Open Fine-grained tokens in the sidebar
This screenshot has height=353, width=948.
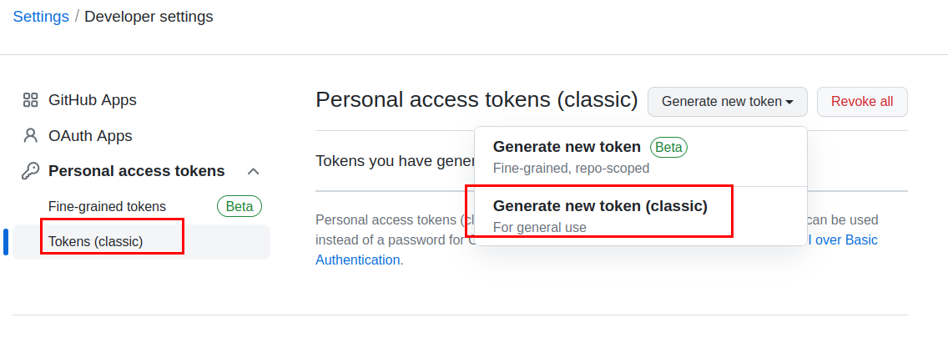click(x=107, y=206)
